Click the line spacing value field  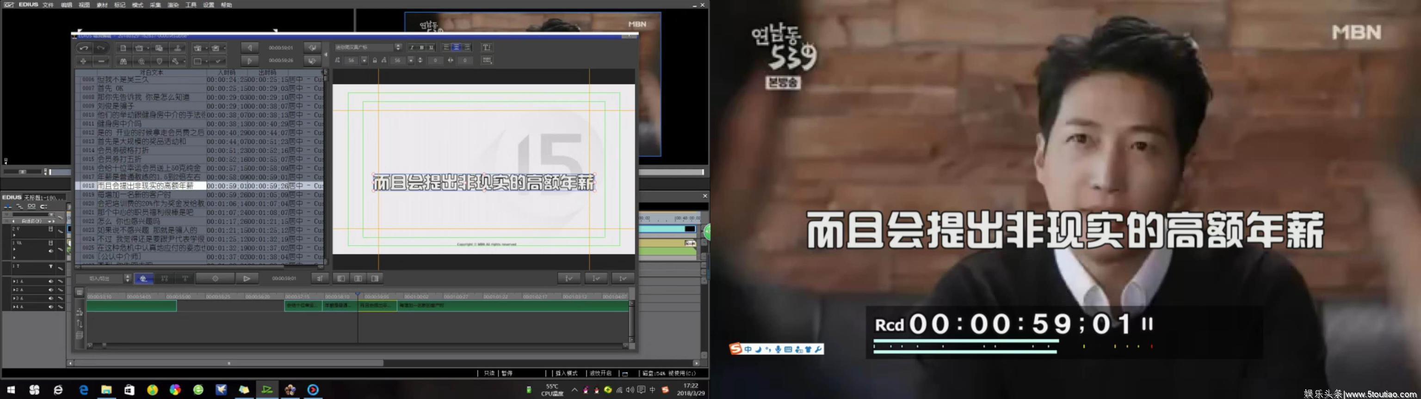435,60
